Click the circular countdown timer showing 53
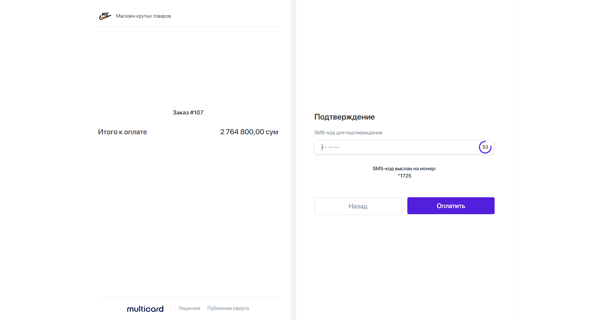Image resolution: width=593 pixels, height=320 pixels. (x=485, y=147)
